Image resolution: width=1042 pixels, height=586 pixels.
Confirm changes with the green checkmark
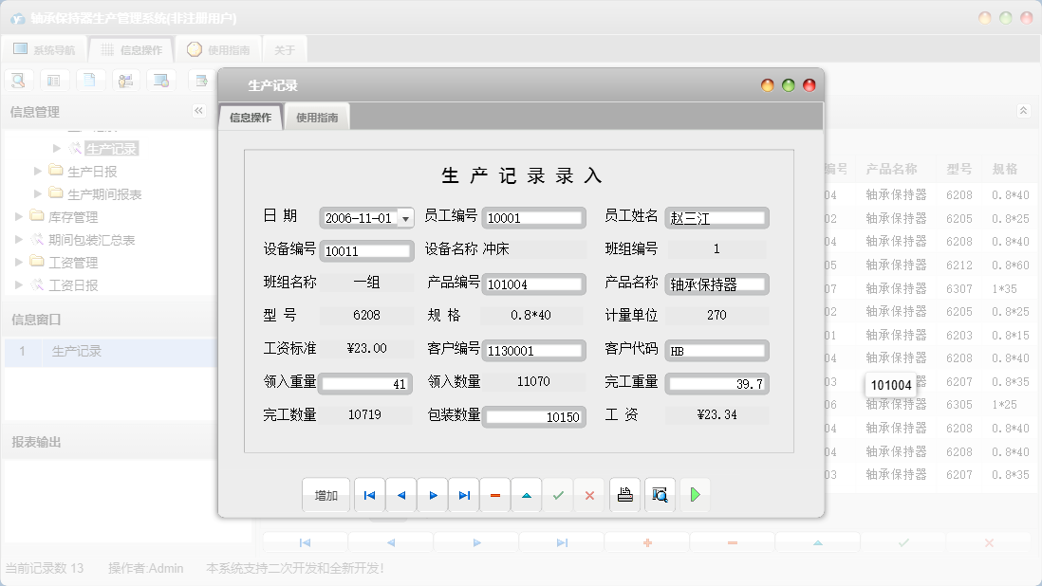pyautogui.click(x=558, y=495)
